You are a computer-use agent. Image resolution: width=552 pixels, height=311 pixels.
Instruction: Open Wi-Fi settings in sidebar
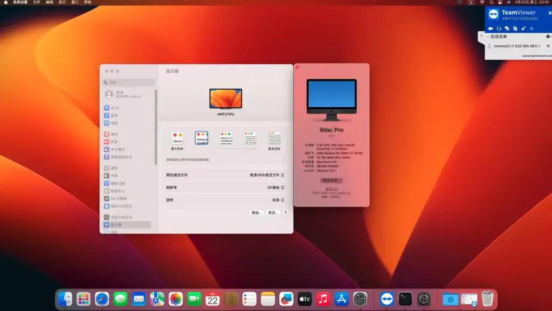coord(111,108)
